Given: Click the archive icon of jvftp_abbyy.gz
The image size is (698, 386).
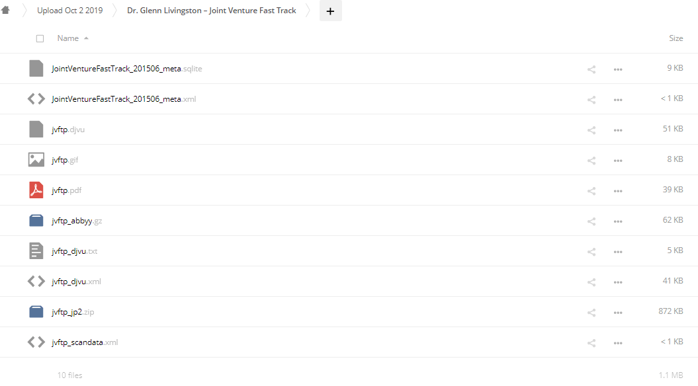Looking at the screenshot, I should point(36,221).
